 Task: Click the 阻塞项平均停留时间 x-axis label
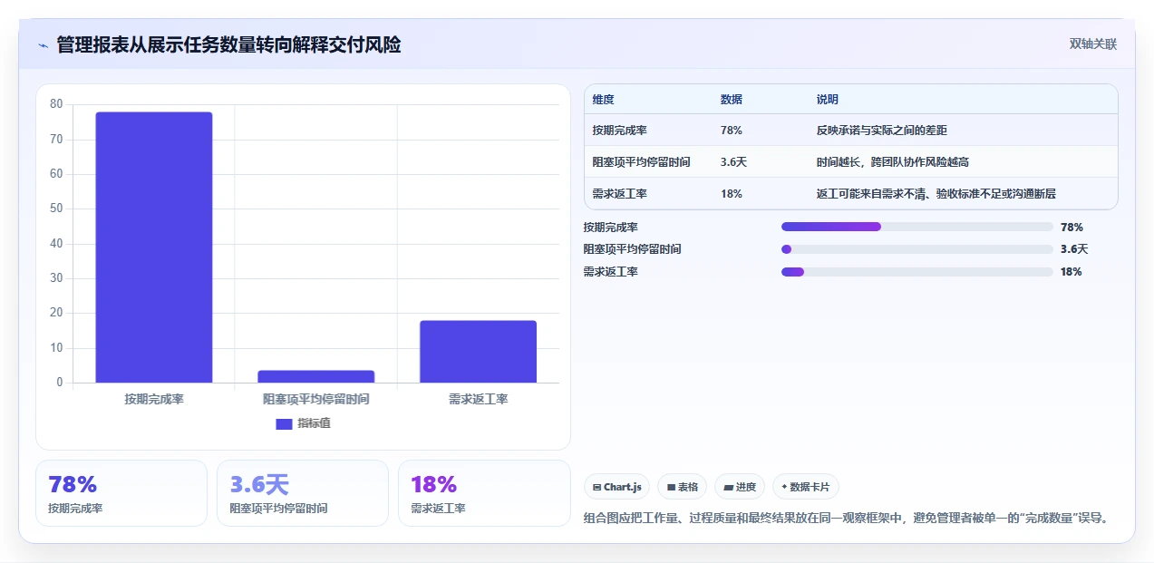click(316, 399)
